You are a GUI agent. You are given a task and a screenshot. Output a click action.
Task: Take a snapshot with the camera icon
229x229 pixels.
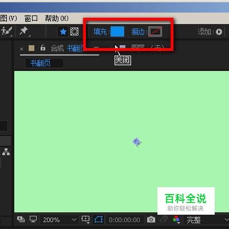[151, 219]
